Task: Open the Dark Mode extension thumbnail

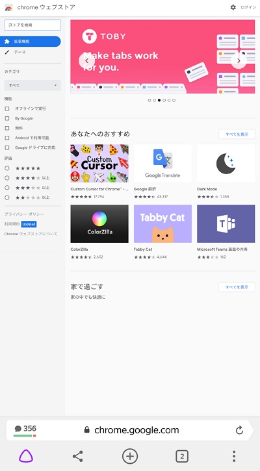Action: coord(226,164)
